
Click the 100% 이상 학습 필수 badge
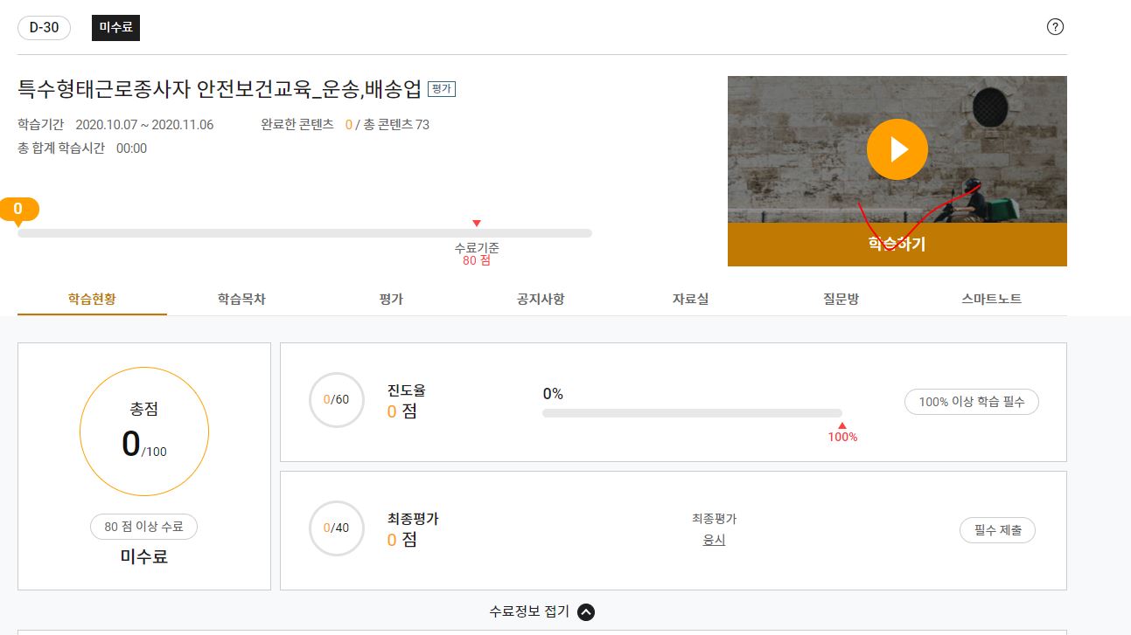972,402
